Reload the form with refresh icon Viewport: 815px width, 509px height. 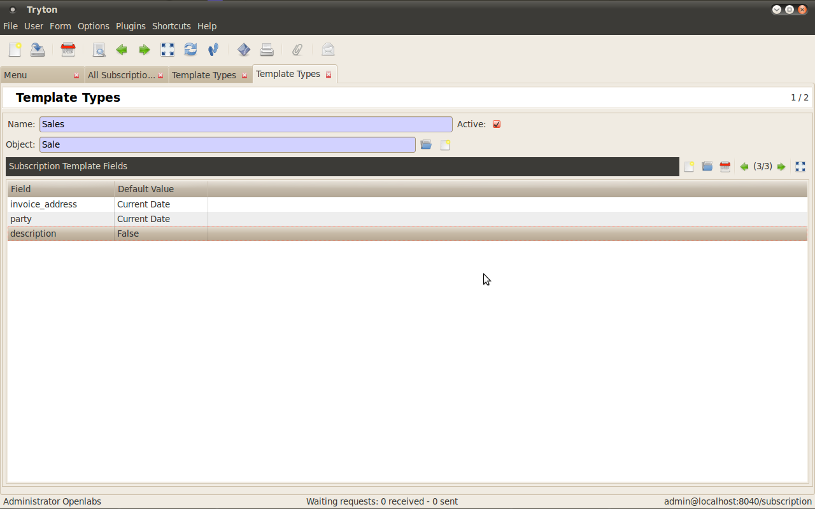pyautogui.click(x=190, y=50)
